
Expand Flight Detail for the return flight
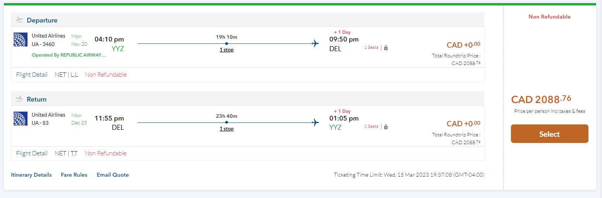click(x=32, y=153)
